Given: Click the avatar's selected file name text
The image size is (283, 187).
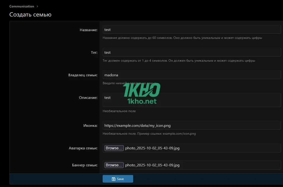Looking at the screenshot, I should [x=152, y=148].
